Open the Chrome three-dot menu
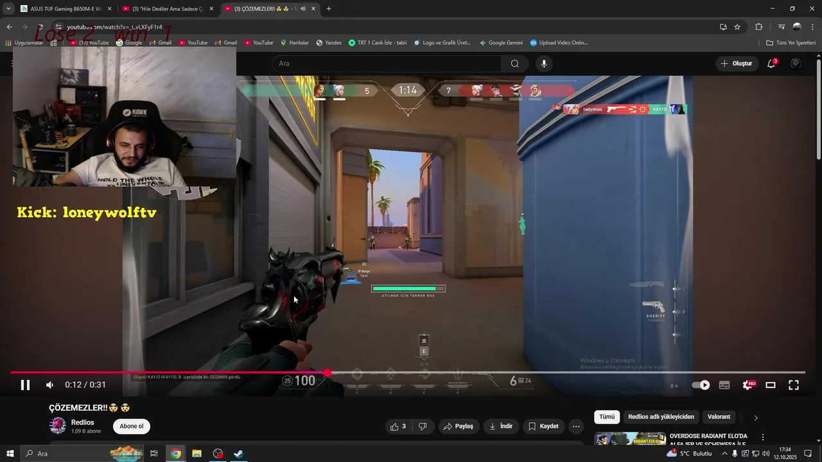 812,27
